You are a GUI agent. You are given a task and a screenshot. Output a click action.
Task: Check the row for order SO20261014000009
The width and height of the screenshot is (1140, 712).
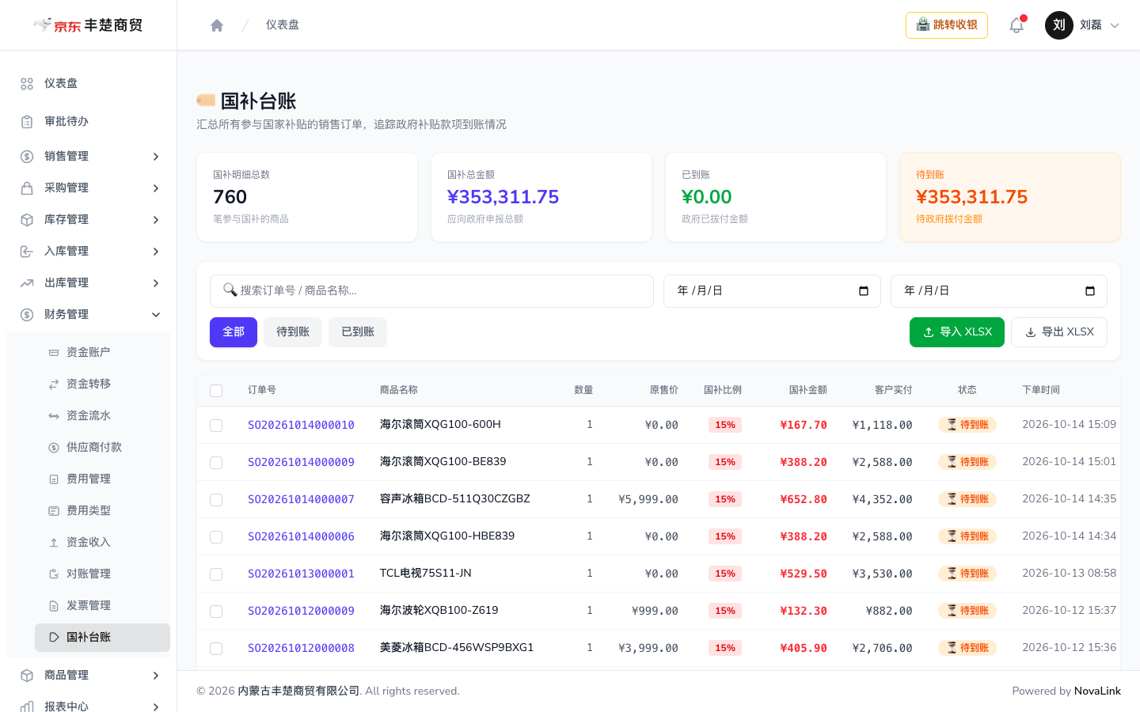click(216, 463)
